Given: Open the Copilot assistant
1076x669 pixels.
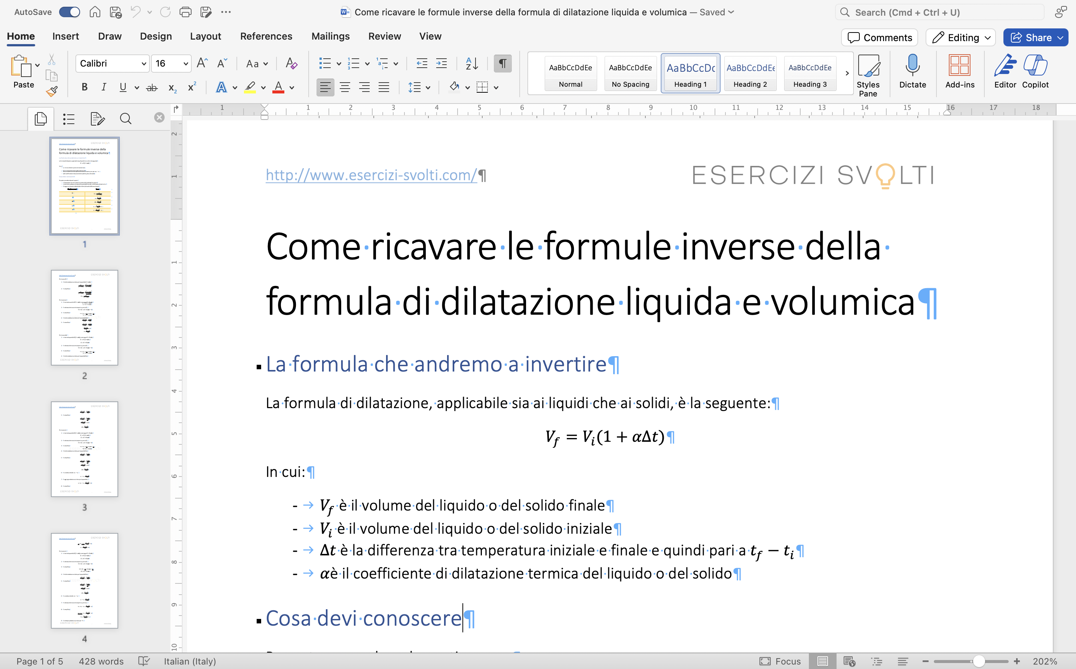Looking at the screenshot, I should [1036, 72].
